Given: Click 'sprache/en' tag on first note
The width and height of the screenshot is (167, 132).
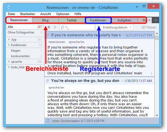Looking at the screenshot, I should tap(76, 42).
